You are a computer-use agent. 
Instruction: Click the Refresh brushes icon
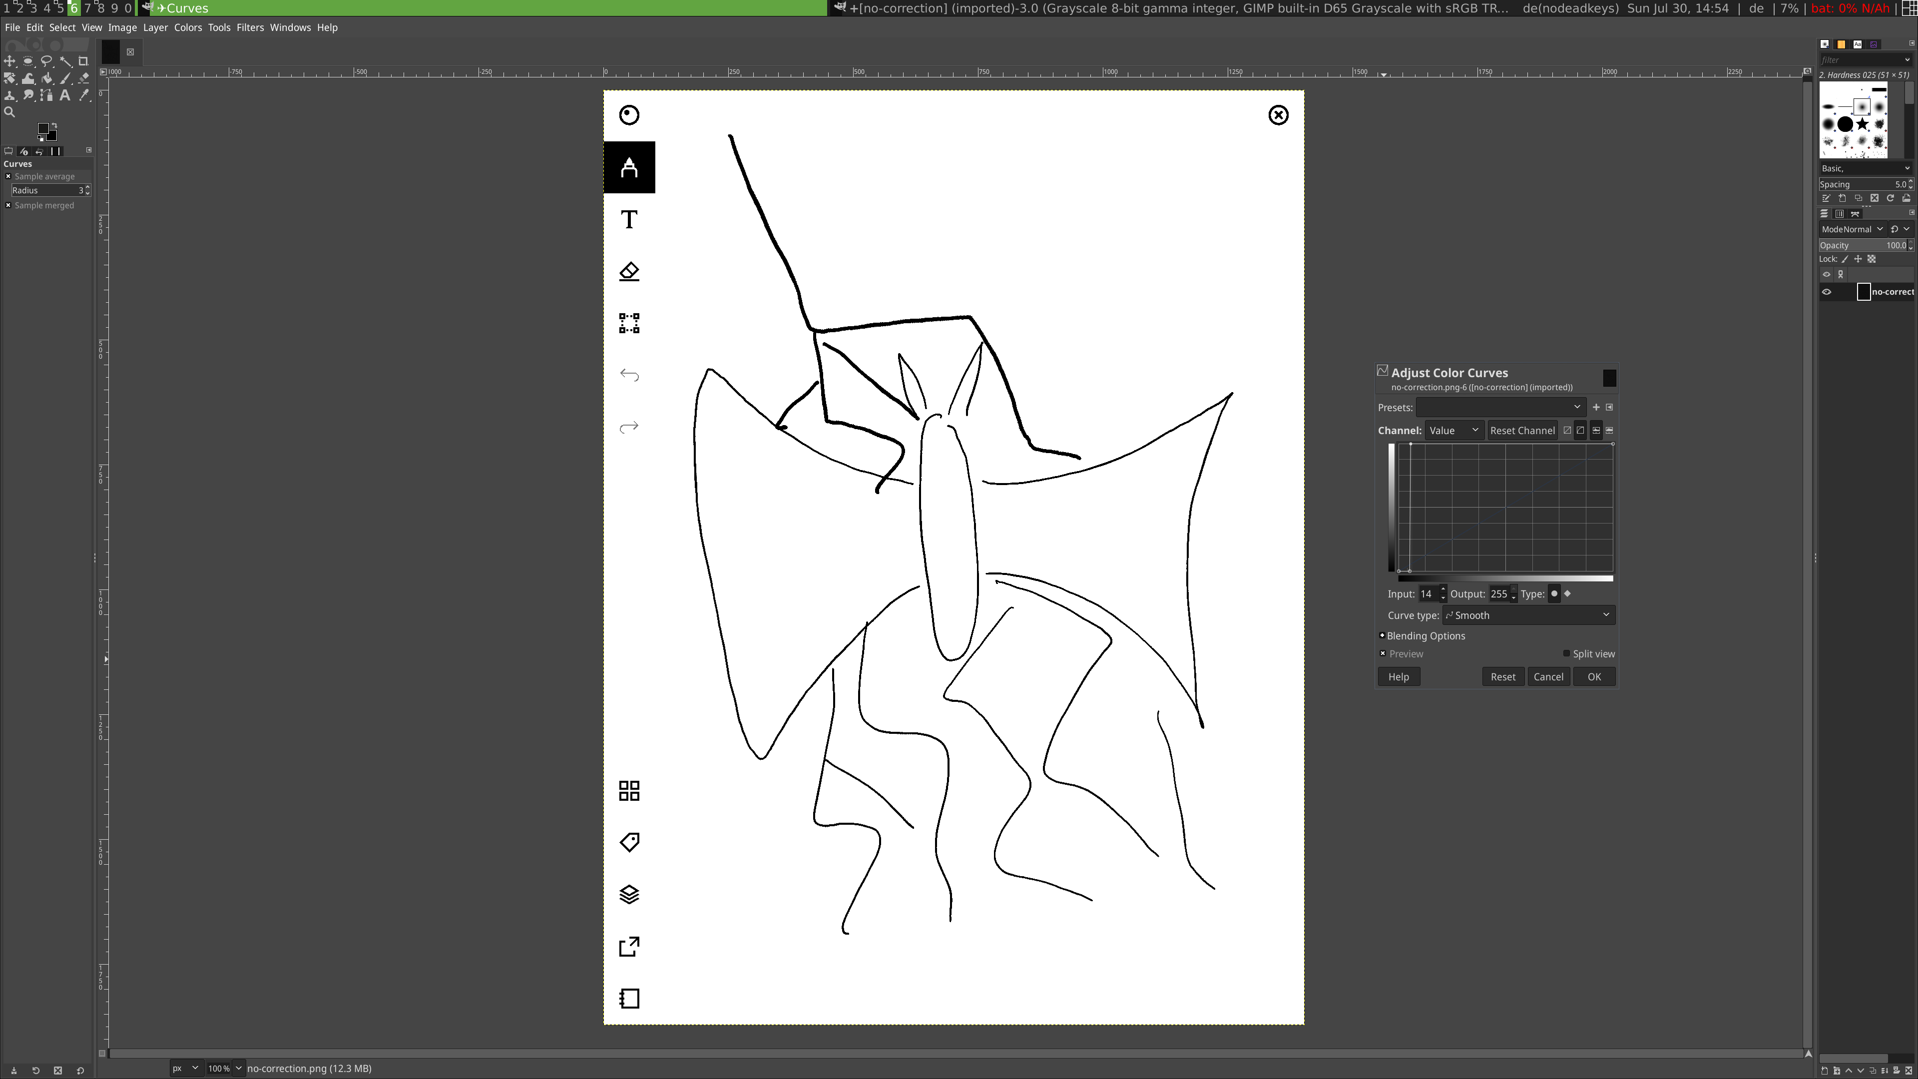tap(1891, 198)
